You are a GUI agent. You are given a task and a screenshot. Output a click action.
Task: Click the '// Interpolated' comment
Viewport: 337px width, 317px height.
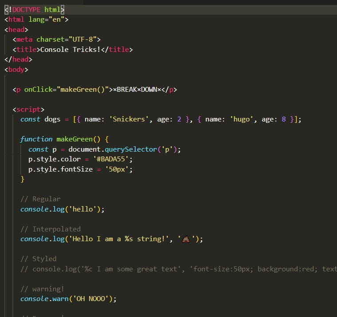(x=51, y=229)
